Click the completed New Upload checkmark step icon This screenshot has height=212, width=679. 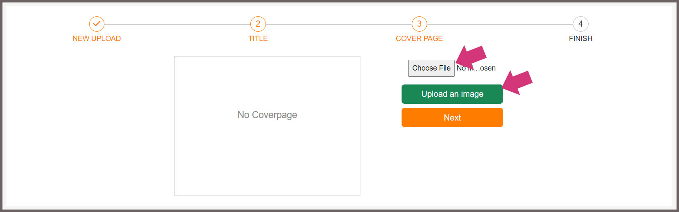tap(97, 24)
